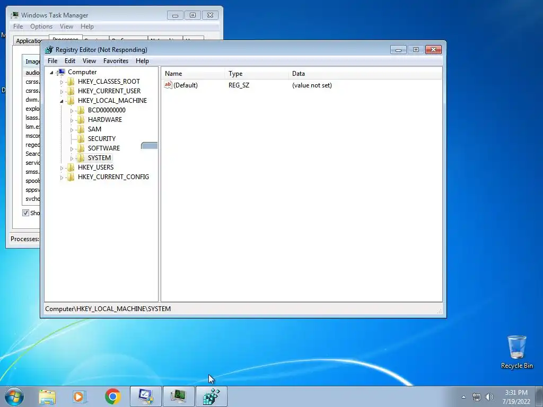Open Task Manager Help menu

(87, 26)
